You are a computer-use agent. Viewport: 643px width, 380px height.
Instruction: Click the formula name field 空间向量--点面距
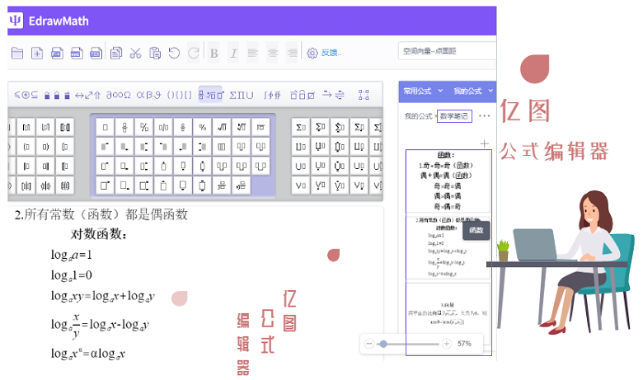point(447,51)
